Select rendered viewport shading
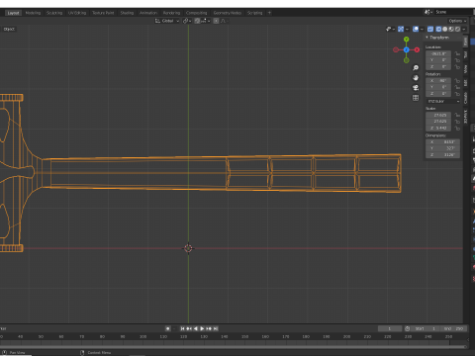Image resolution: width=475 pixels, height=356 pixels. [x=457, y=29]
